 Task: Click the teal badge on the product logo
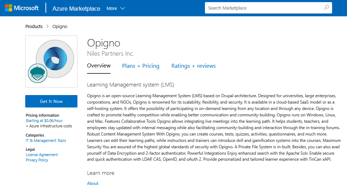pyautogui.click(x=37, y=73)
